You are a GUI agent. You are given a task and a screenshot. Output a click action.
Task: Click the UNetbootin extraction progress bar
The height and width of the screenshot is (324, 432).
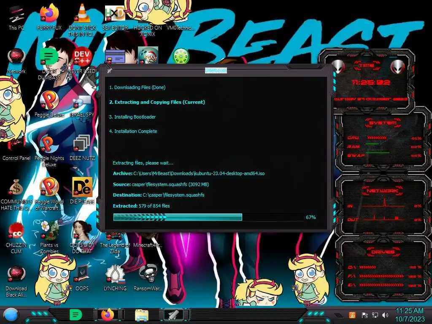point(208,217)
